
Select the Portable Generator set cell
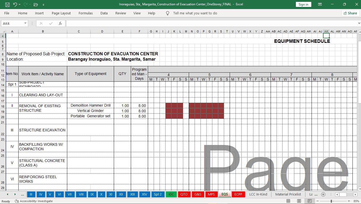coord(91,116)
